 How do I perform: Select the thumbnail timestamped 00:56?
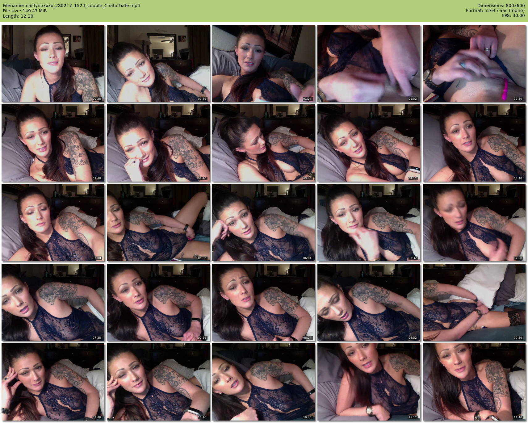pyautogui.click(x=158, y=63)
